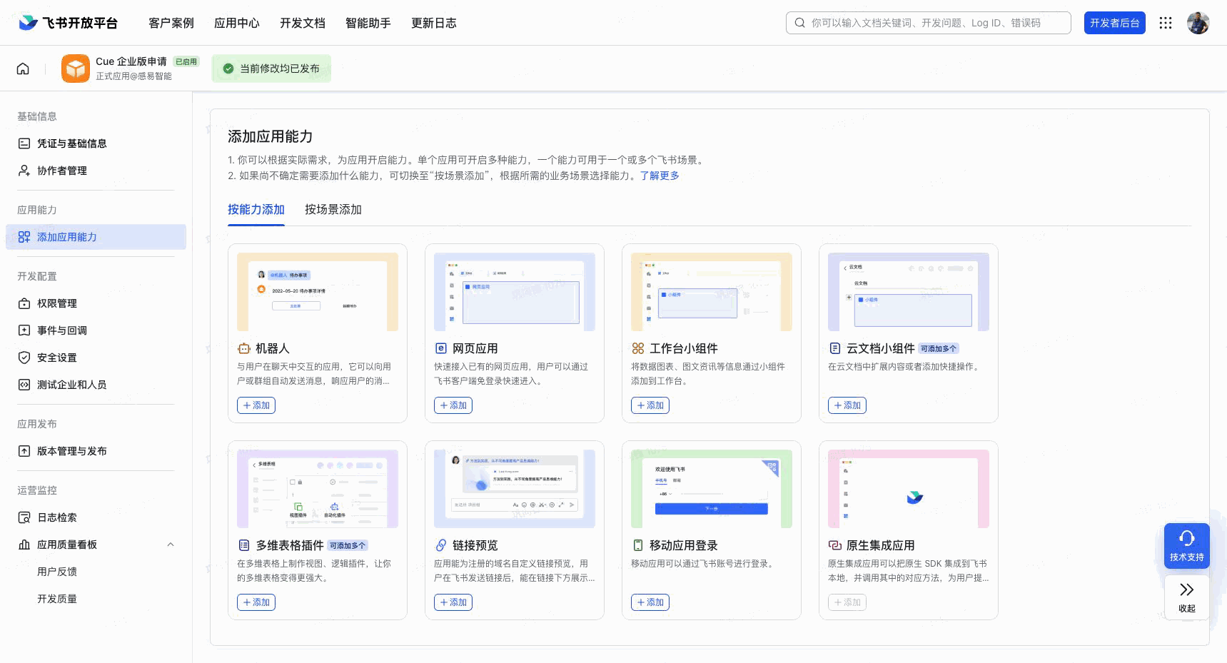
Task: Click the 应用质量看板 chart icon
Action: [24, 545]
